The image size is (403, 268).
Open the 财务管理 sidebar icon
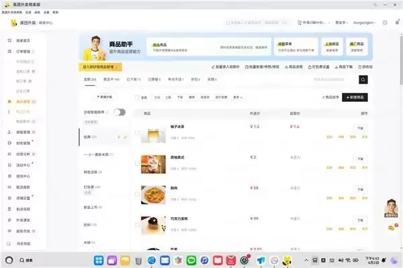[9, 143]
